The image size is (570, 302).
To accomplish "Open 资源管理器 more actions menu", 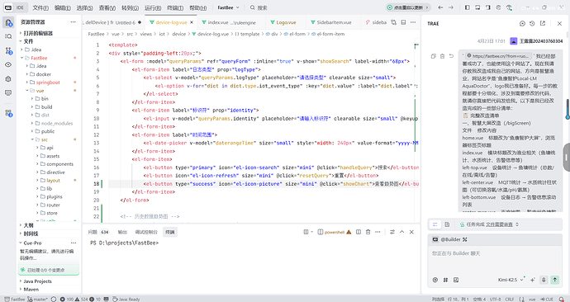I will coord(73,22).
